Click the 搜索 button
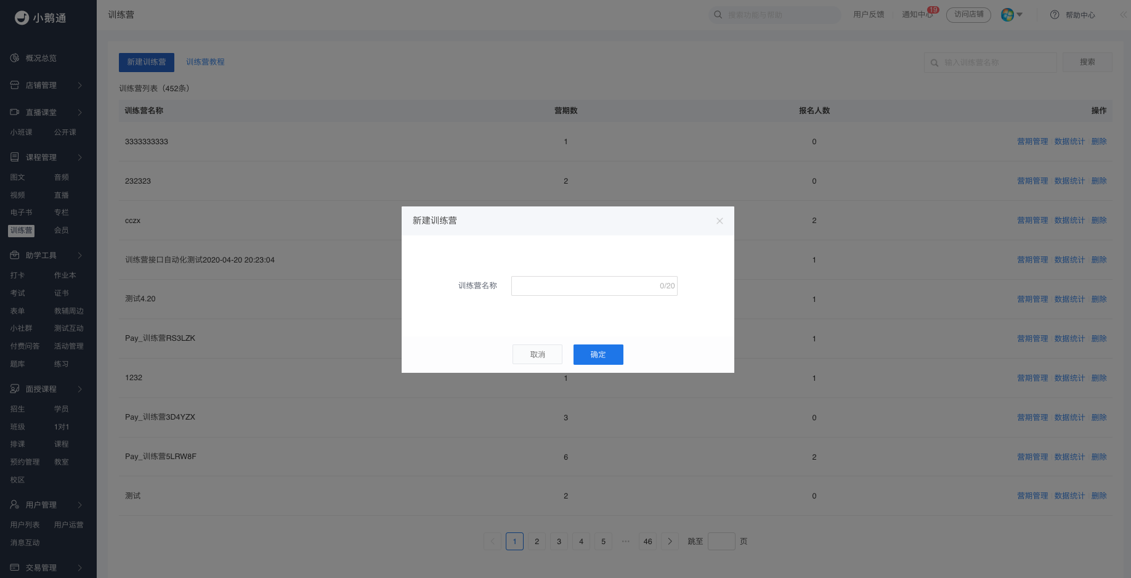The height and width of the screenshot is (578, 1131). click(1087, 62)
